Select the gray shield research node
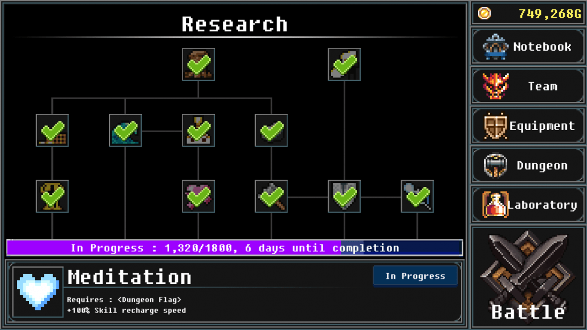 pyautogui.click(x=344, y=196)
